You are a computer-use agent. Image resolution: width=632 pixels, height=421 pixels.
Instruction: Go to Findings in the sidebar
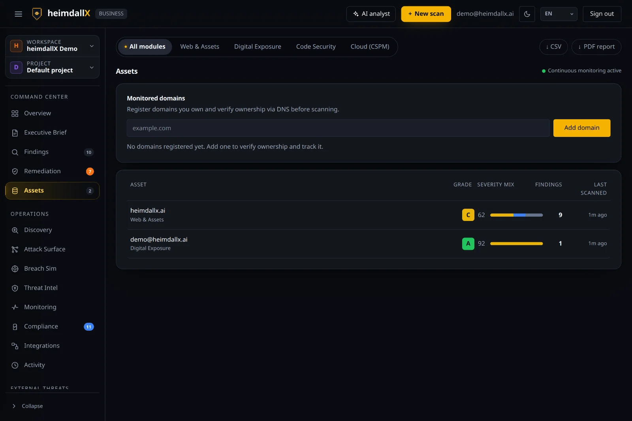tap(53, 152)
